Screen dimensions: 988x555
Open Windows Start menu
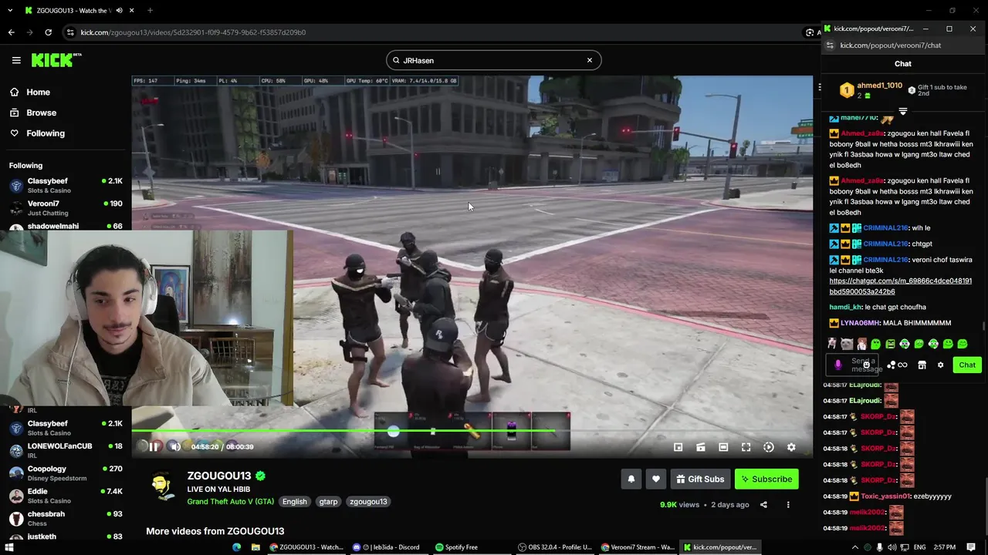point(9,547)
